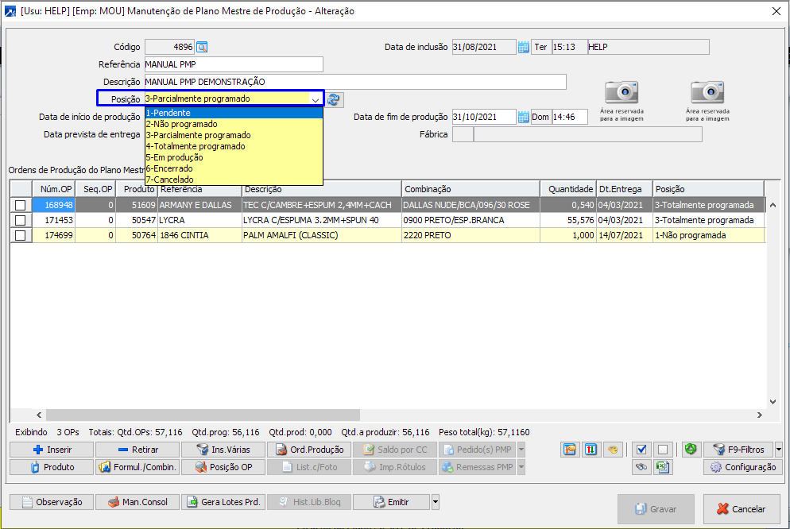790x529 pixels.
Task: Select 4-Totalmente programado option
Action: coord(234,146)
